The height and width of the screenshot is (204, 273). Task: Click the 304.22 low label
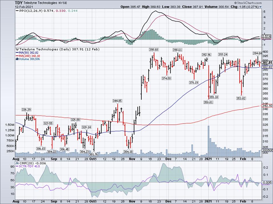pyautogui.click(x=52, y=152)
